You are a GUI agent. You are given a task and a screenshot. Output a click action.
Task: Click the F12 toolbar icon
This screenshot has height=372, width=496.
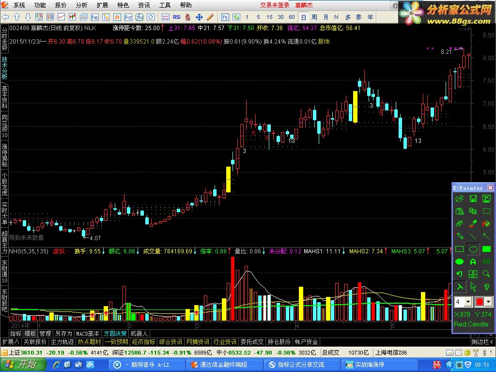pos(128,17)
